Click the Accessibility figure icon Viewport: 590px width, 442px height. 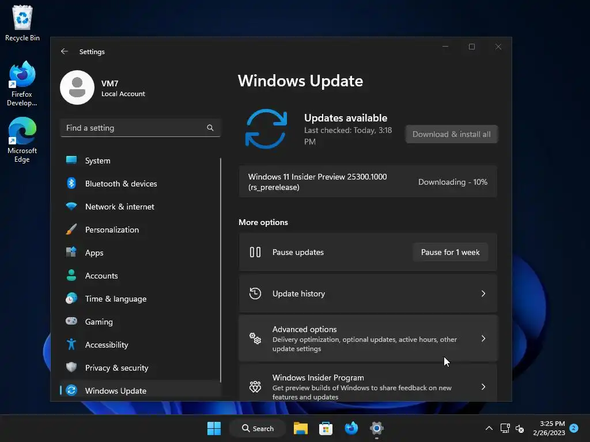point(71,344)
